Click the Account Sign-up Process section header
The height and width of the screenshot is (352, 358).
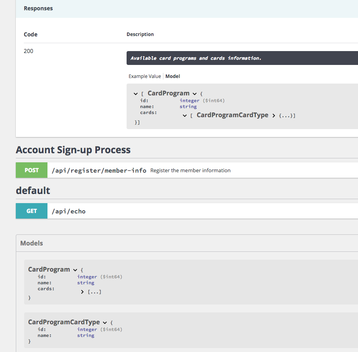click(x=73, y=150)
